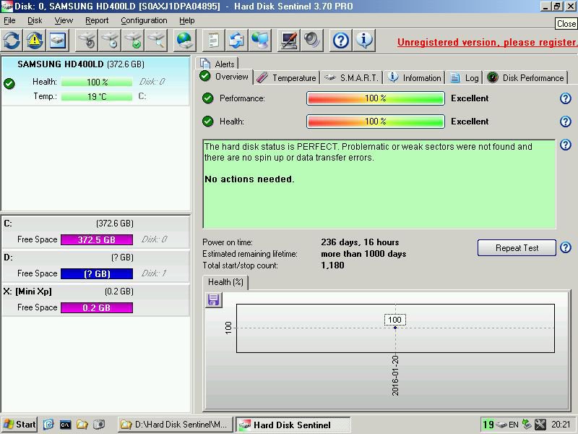Click the disk panel Health 100 % bar
Image resolution: width=578 pixels, height=434 pixels.
coord(97,82)
